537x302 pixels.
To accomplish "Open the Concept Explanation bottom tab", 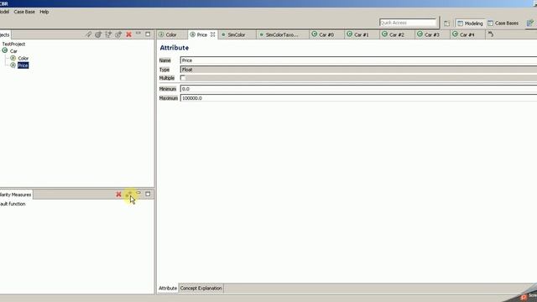I will click(201, 289).
